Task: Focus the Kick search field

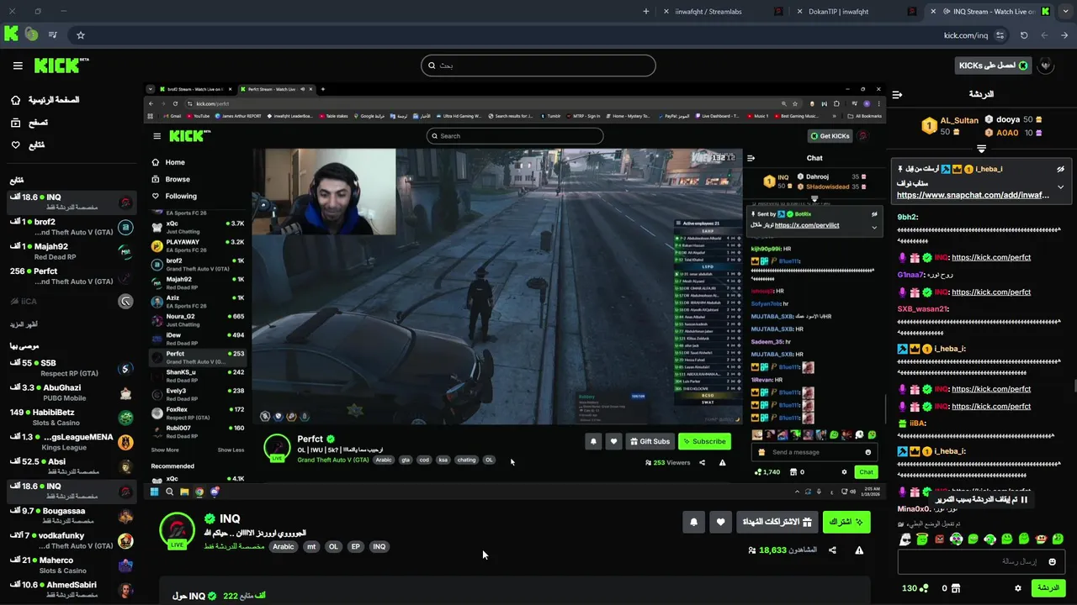Action: point(538,66)
